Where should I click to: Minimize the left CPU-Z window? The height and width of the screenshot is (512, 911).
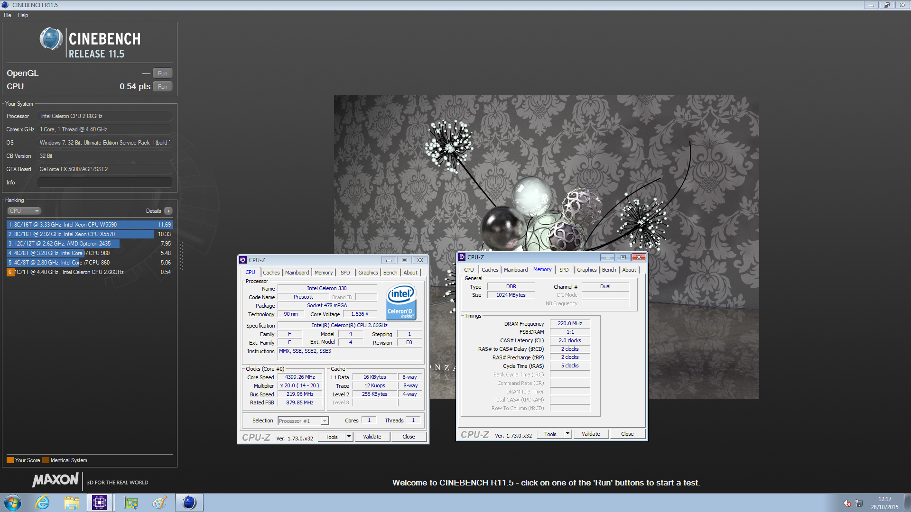pos(389,260)
